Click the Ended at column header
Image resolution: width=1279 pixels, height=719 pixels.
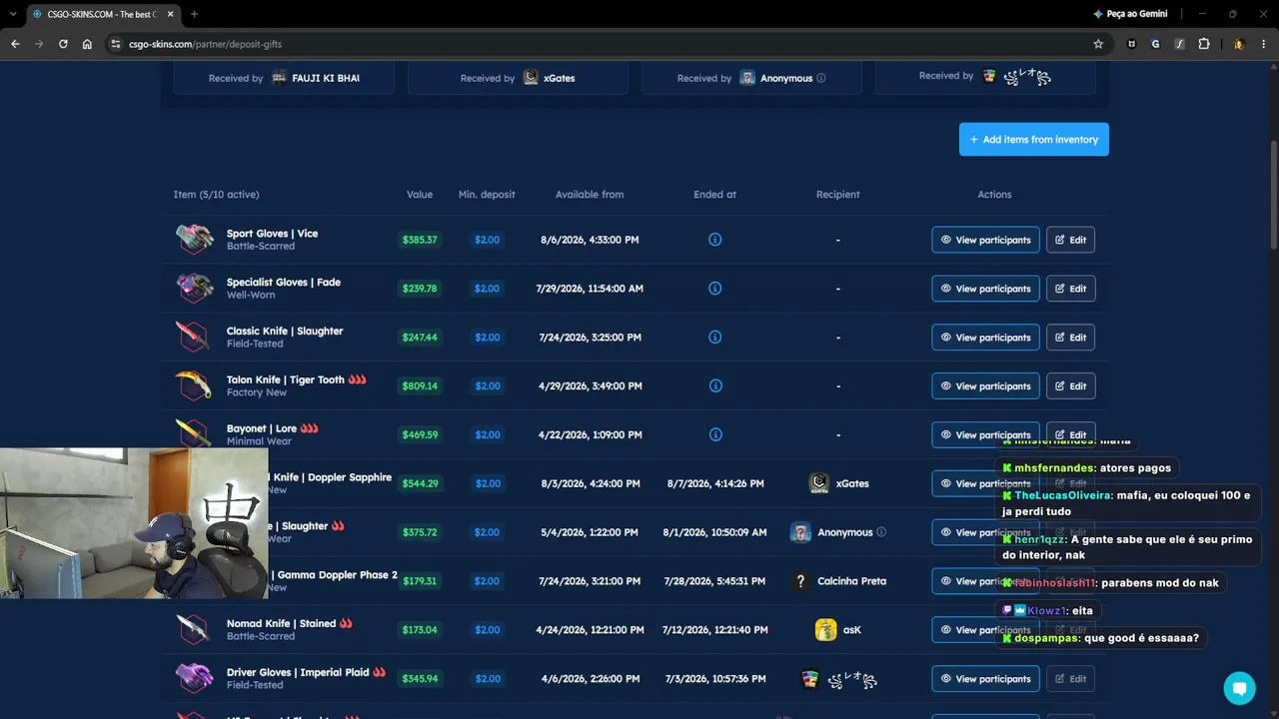point(714,195)
